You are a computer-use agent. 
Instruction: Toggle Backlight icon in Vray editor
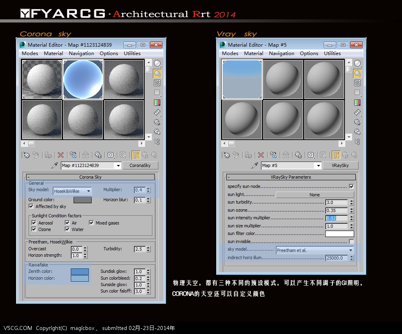(x=357, y=73)
